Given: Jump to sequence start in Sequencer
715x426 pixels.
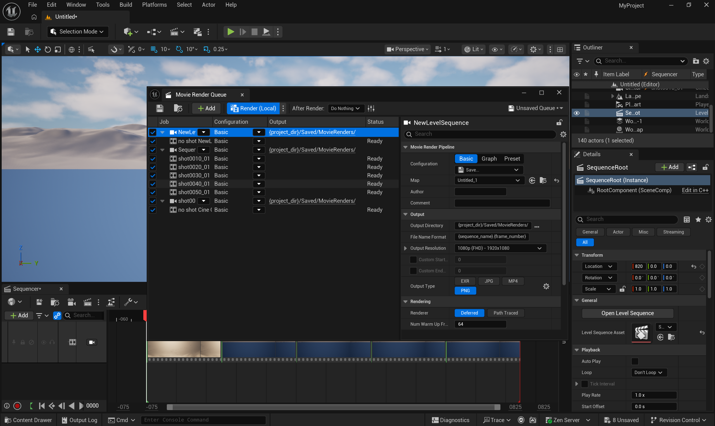Looking at the screenshot, I should (42, 406).
